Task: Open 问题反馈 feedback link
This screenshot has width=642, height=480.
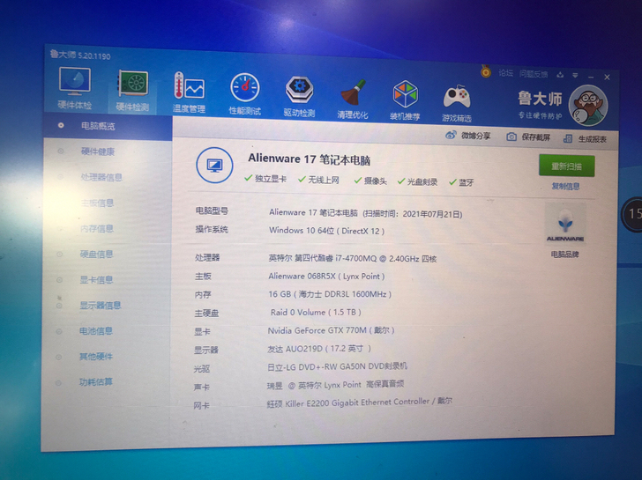Action: pos(534,74)
